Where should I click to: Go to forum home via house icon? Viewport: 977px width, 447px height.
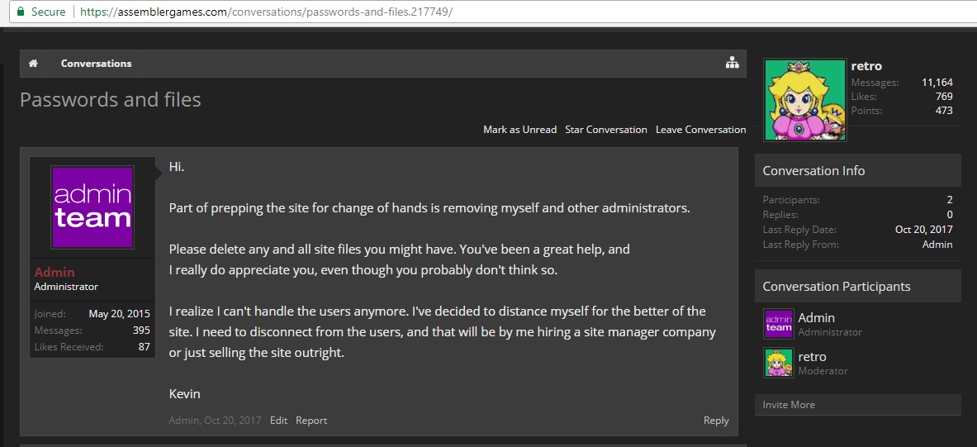33,64
